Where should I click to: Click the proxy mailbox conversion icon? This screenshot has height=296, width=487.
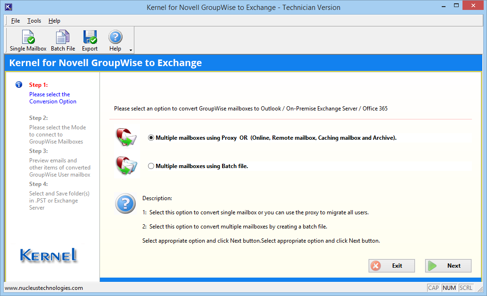point(127,137)
